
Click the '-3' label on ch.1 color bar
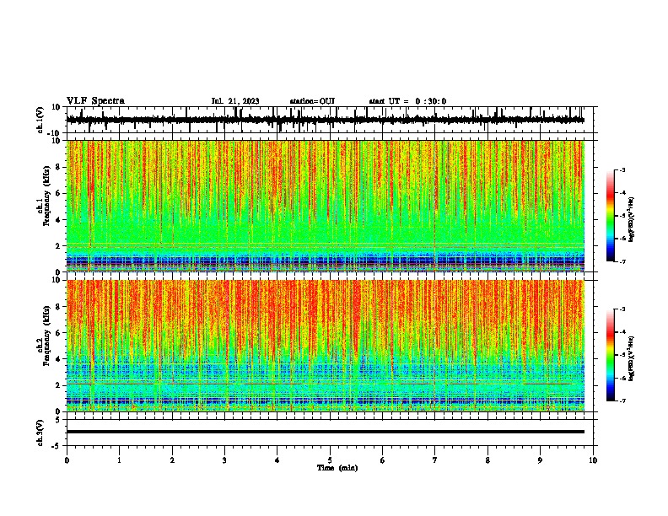(x=622, y=169)
